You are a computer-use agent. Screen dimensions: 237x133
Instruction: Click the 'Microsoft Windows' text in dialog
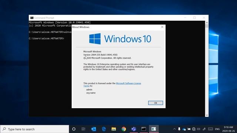[x=92, y=51]
